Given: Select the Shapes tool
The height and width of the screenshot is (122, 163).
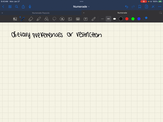Looking at the screenshot, I should 47,19.
